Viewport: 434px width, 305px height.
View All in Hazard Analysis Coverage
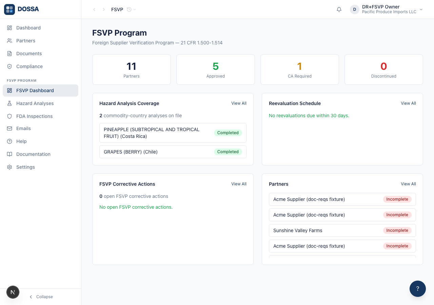(x=239, y=103)
